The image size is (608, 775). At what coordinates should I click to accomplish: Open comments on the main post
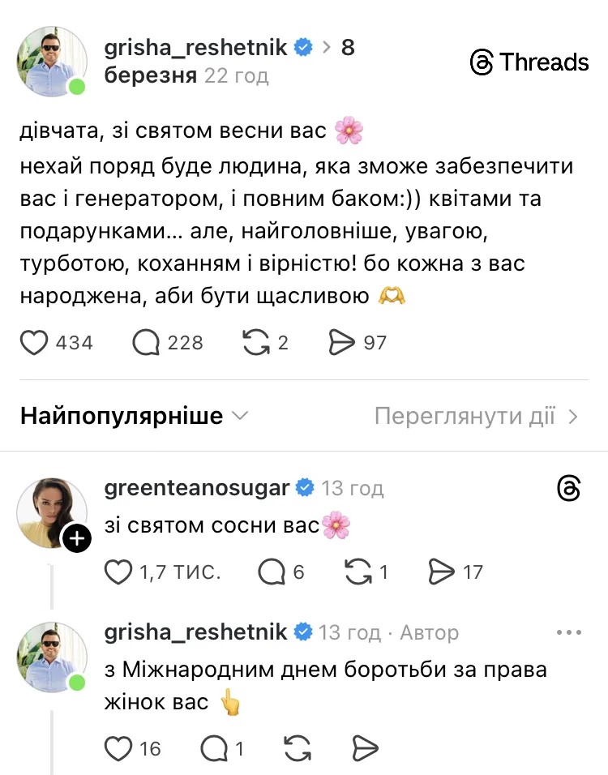146,343
